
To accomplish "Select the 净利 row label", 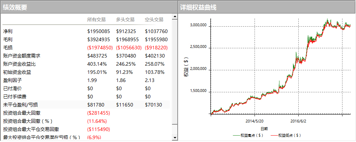I will pyautogui.click(x=7, y=31).
